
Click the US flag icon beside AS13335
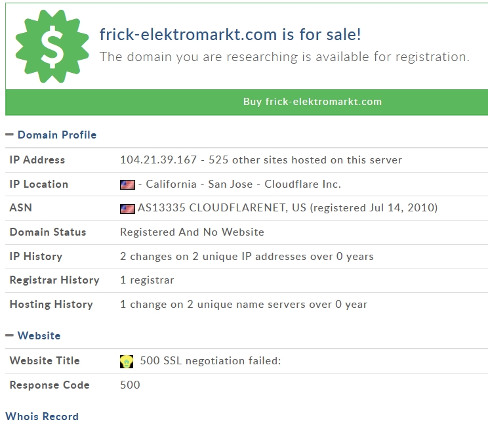coord(127,209)
